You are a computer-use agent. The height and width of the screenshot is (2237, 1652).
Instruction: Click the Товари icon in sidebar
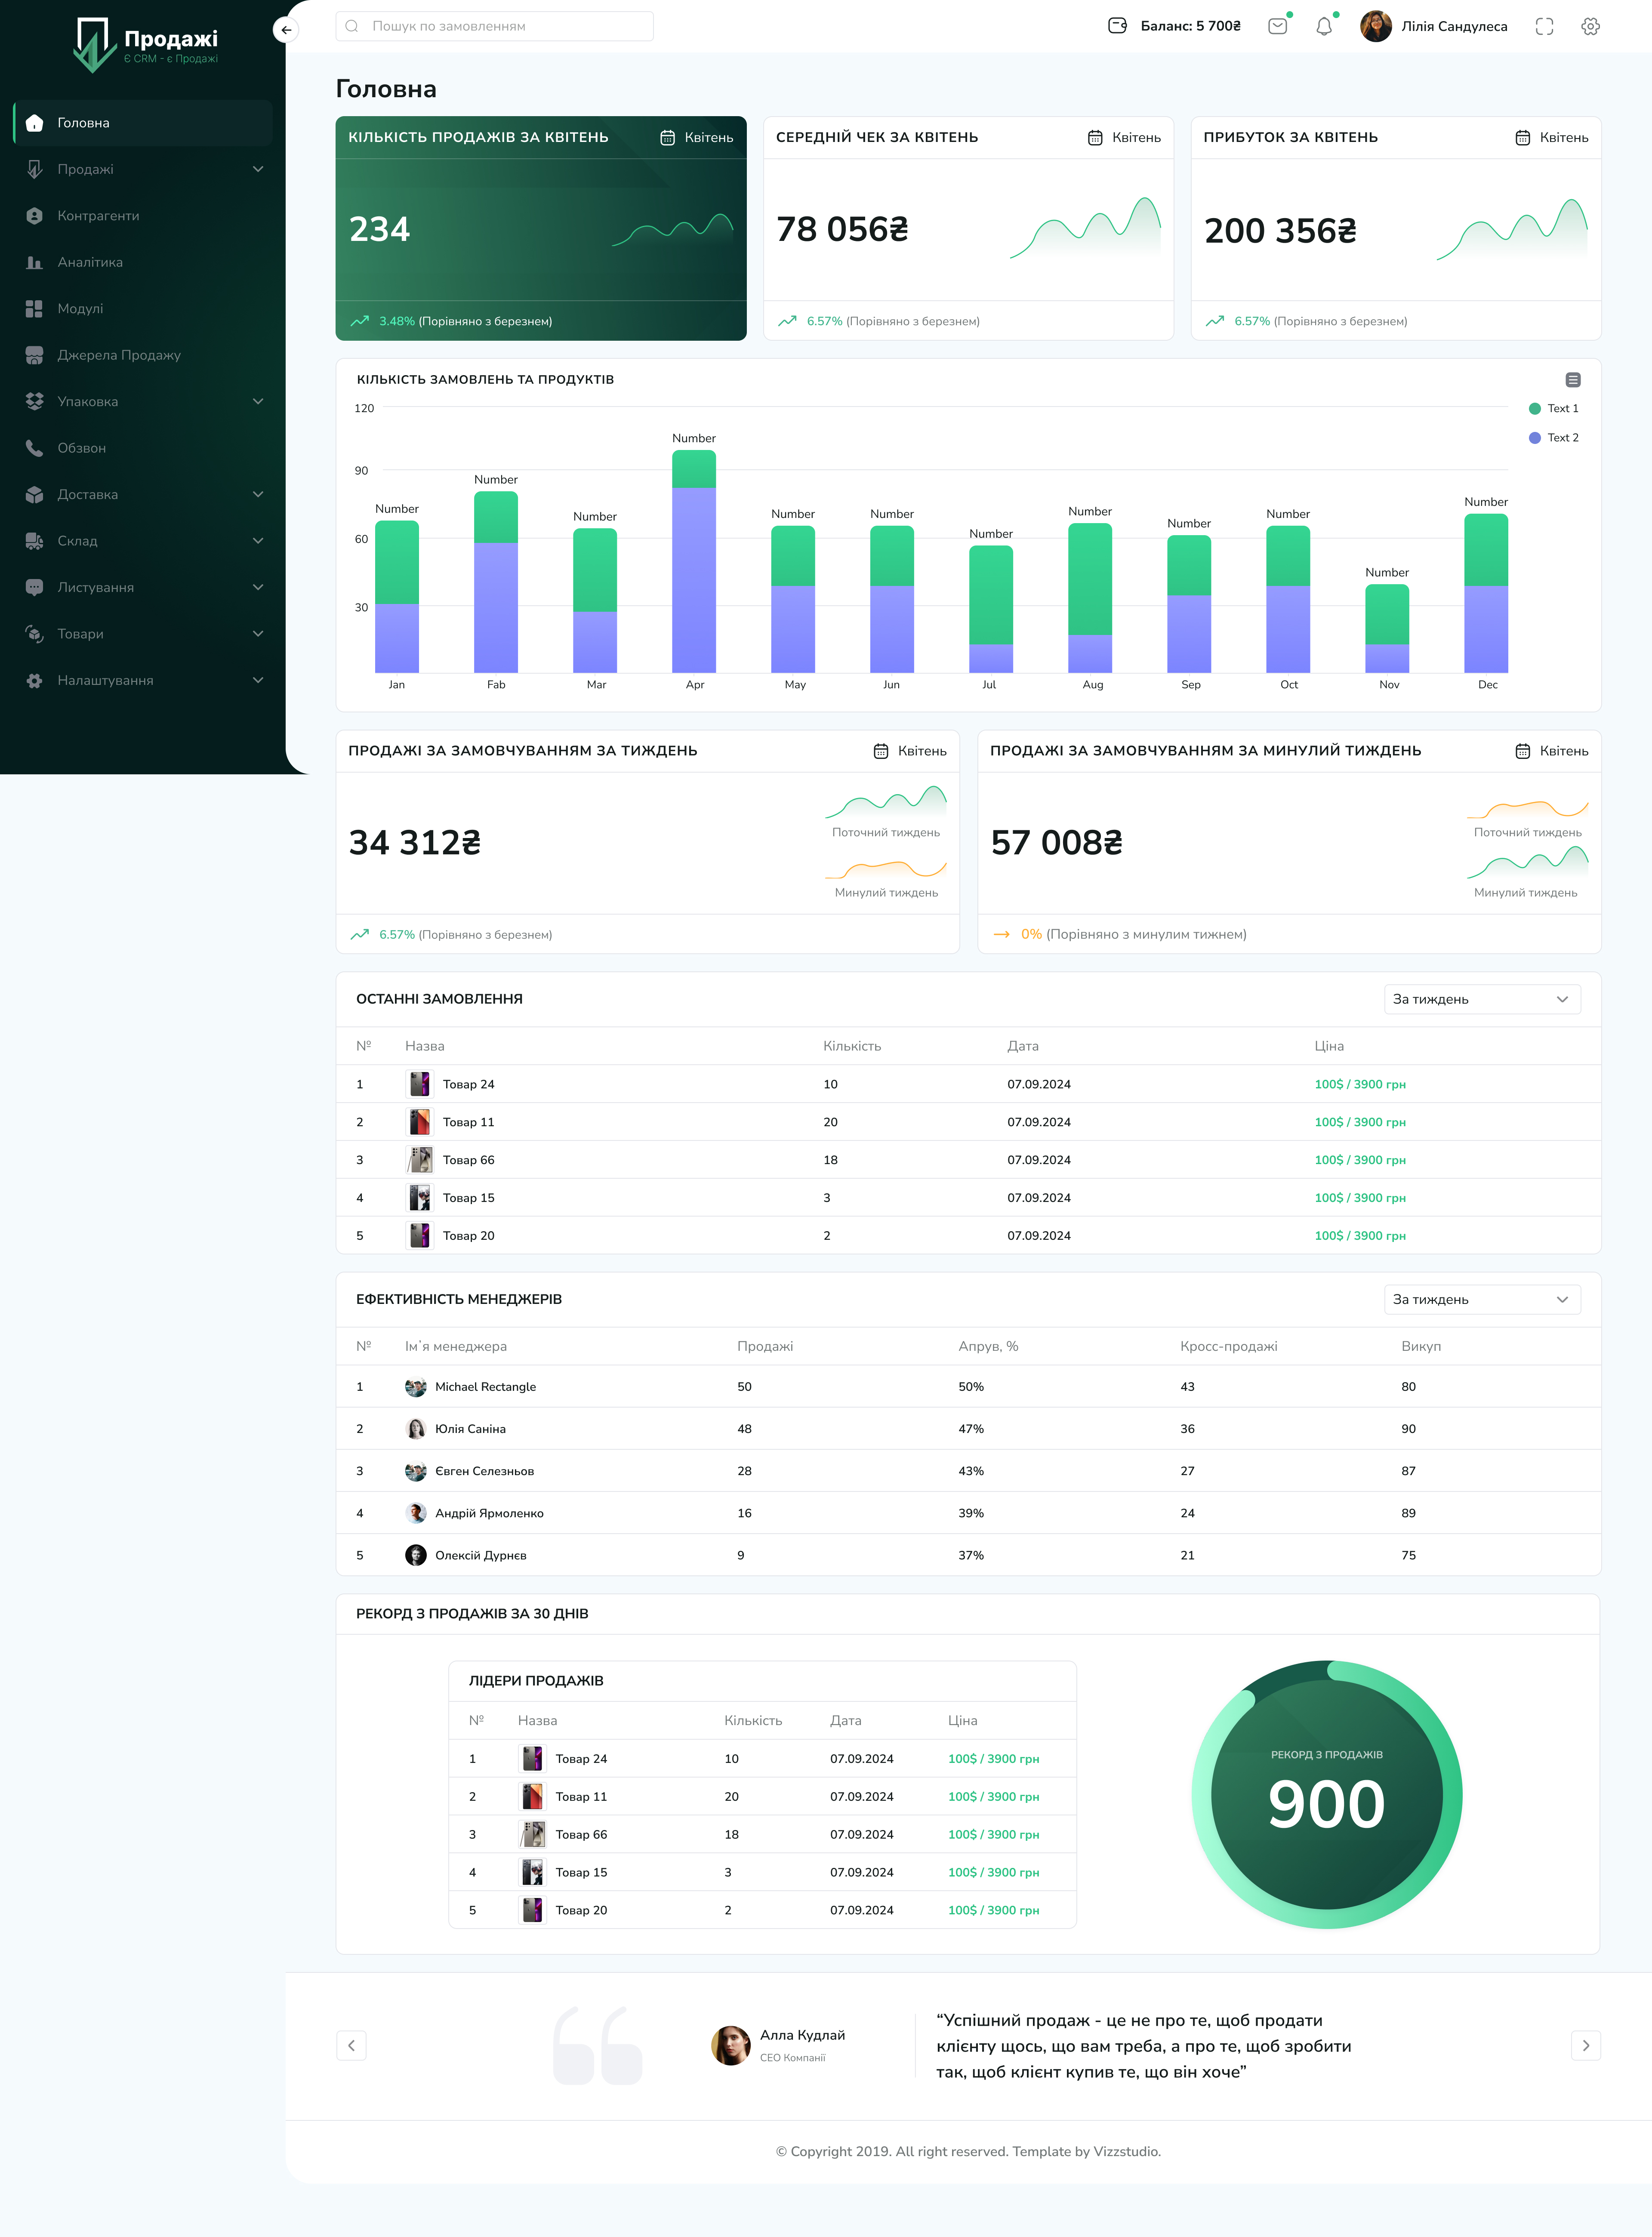click(34, 634)
